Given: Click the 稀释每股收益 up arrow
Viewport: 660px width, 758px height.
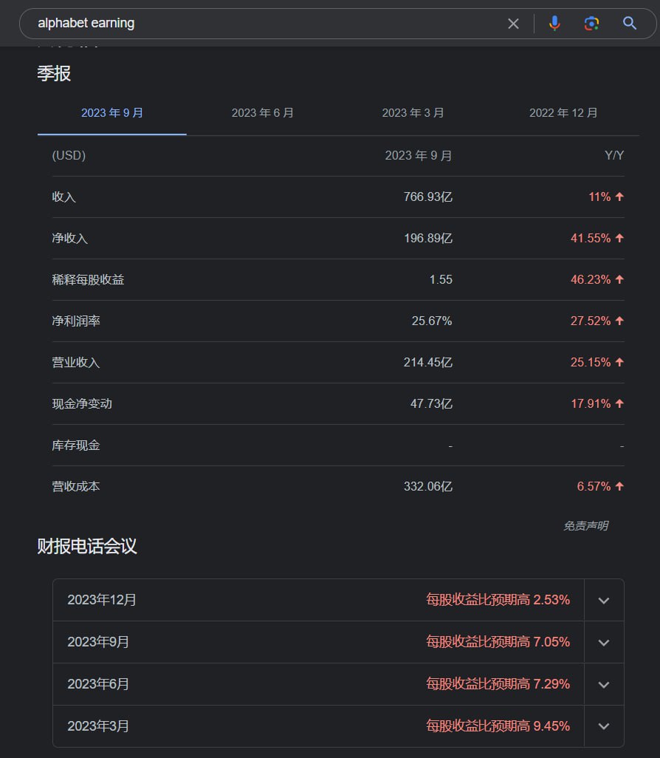Looking at the screenshot, I should click(619, 280).
